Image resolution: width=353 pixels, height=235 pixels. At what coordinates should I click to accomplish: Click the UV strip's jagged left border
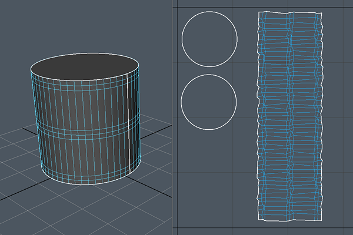click(x=258, y=117)
